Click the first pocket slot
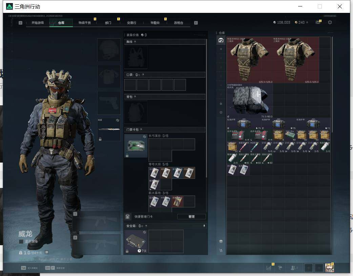Image resolution: width=353 pixels, height=276 pixels. tap(130, 85)
